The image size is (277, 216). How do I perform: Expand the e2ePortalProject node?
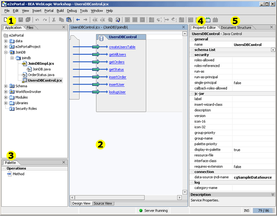tap(6, 47)
